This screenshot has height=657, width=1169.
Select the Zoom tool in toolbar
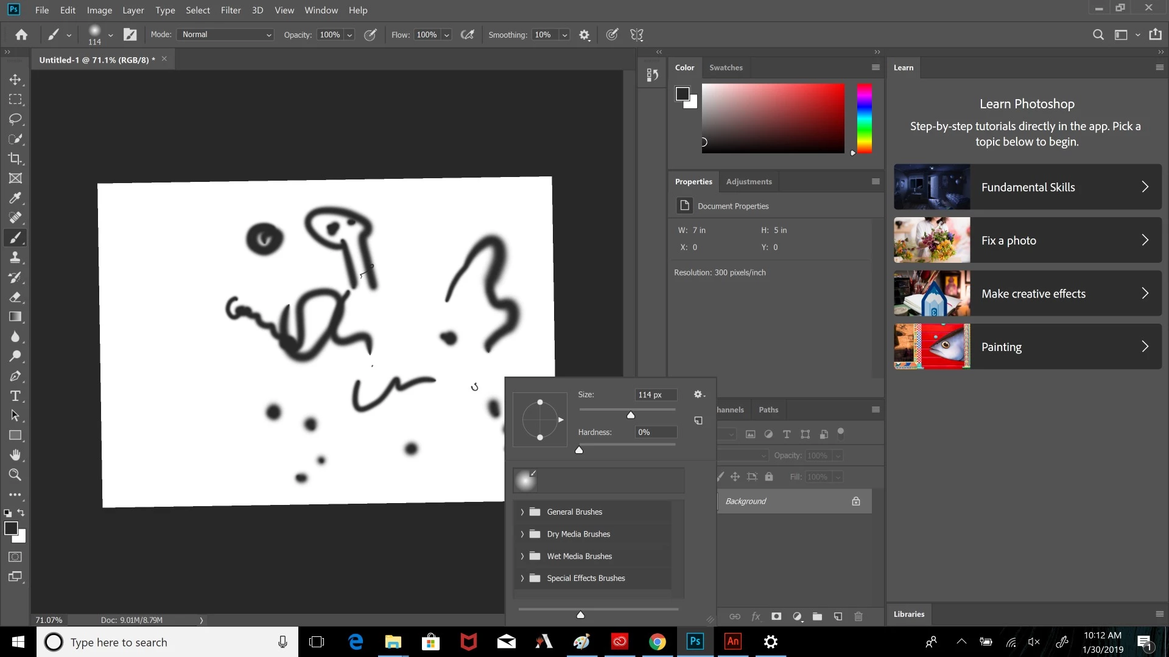point(15,475)
